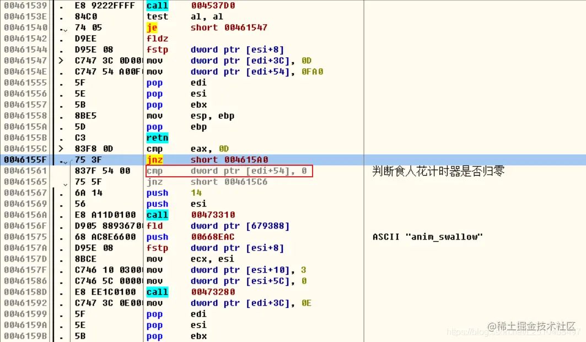Select the address 00461539 row

pyautogui.click(x=293, y=5)
